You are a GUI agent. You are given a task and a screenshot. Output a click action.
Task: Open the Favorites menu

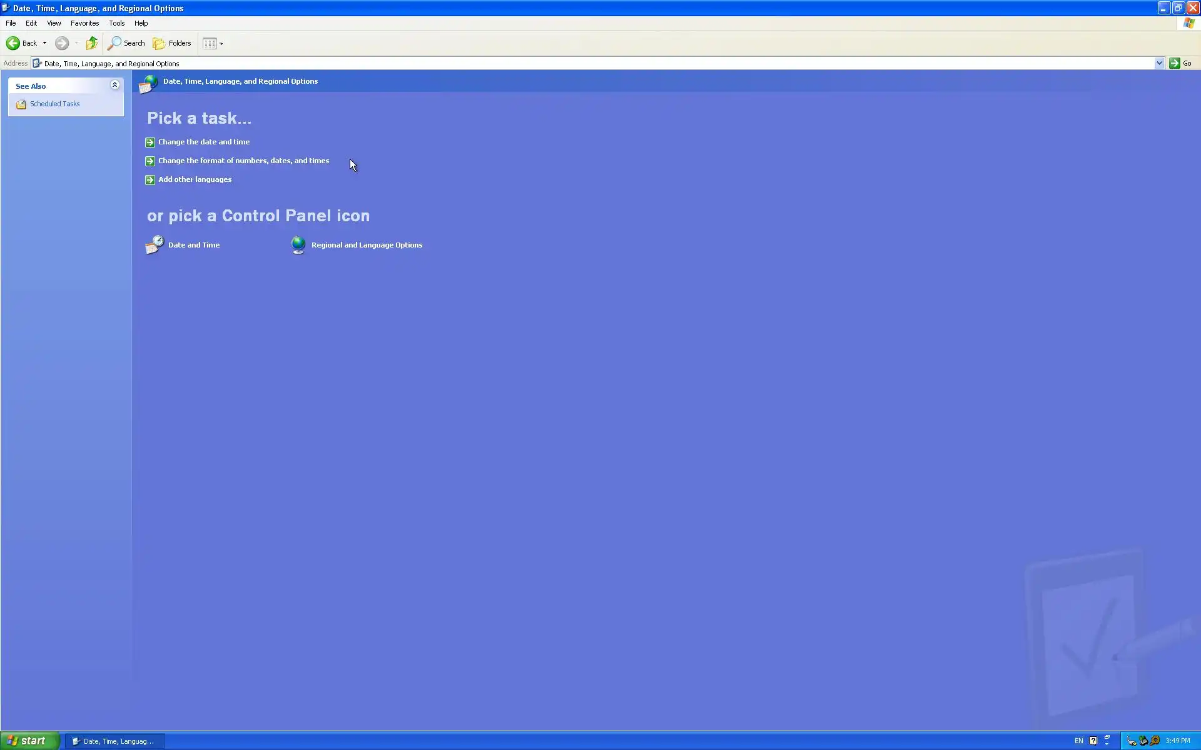coord(84,23)
